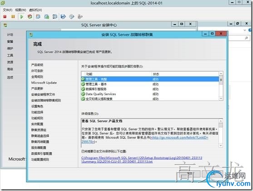Select 高级 in SQL Server 安装中心

click(x=10, y=69)
